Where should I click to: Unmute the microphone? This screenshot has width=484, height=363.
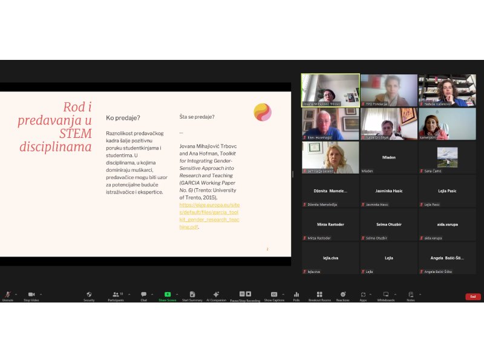[x=7, y=295]
